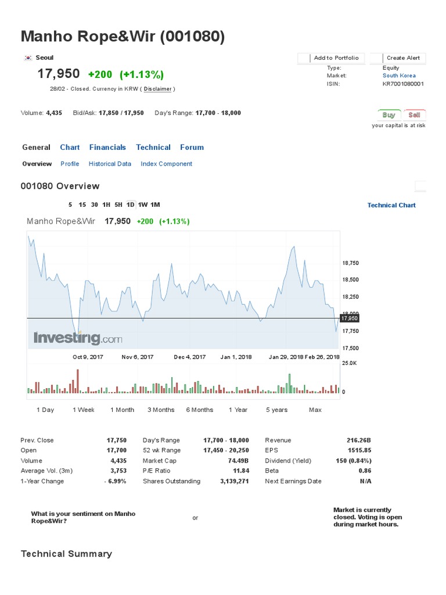Show the 1 Day chart range
Screen dimensions: 446x595
click(x=45, y=410)
